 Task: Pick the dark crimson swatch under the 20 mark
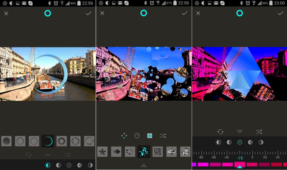pyautogui.click(x=264, y=164)
